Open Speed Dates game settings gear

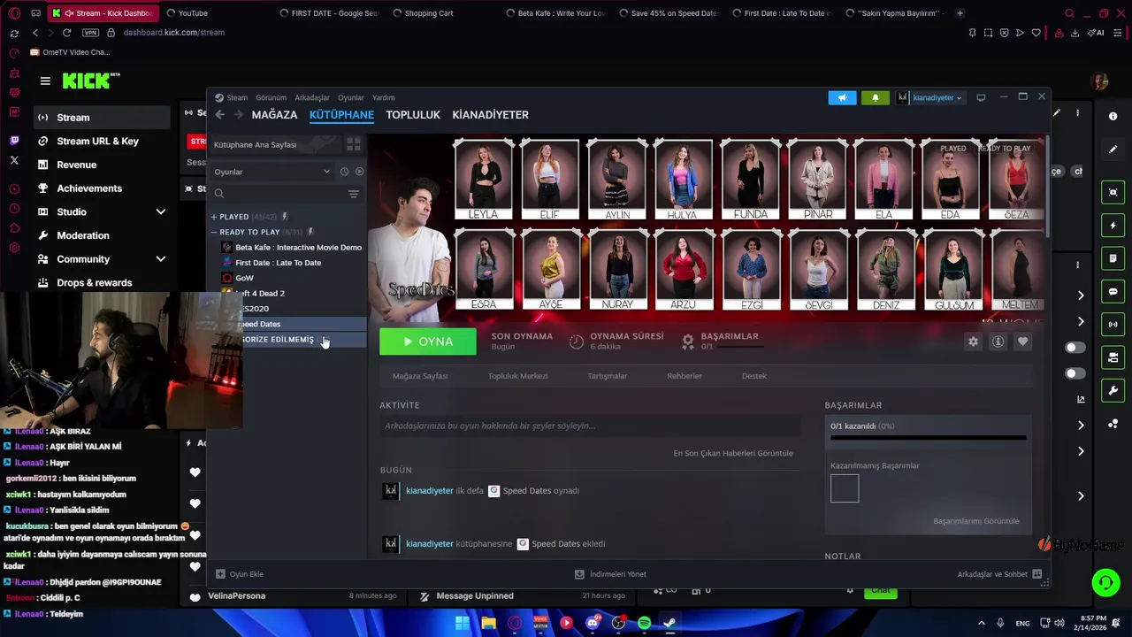973,342
